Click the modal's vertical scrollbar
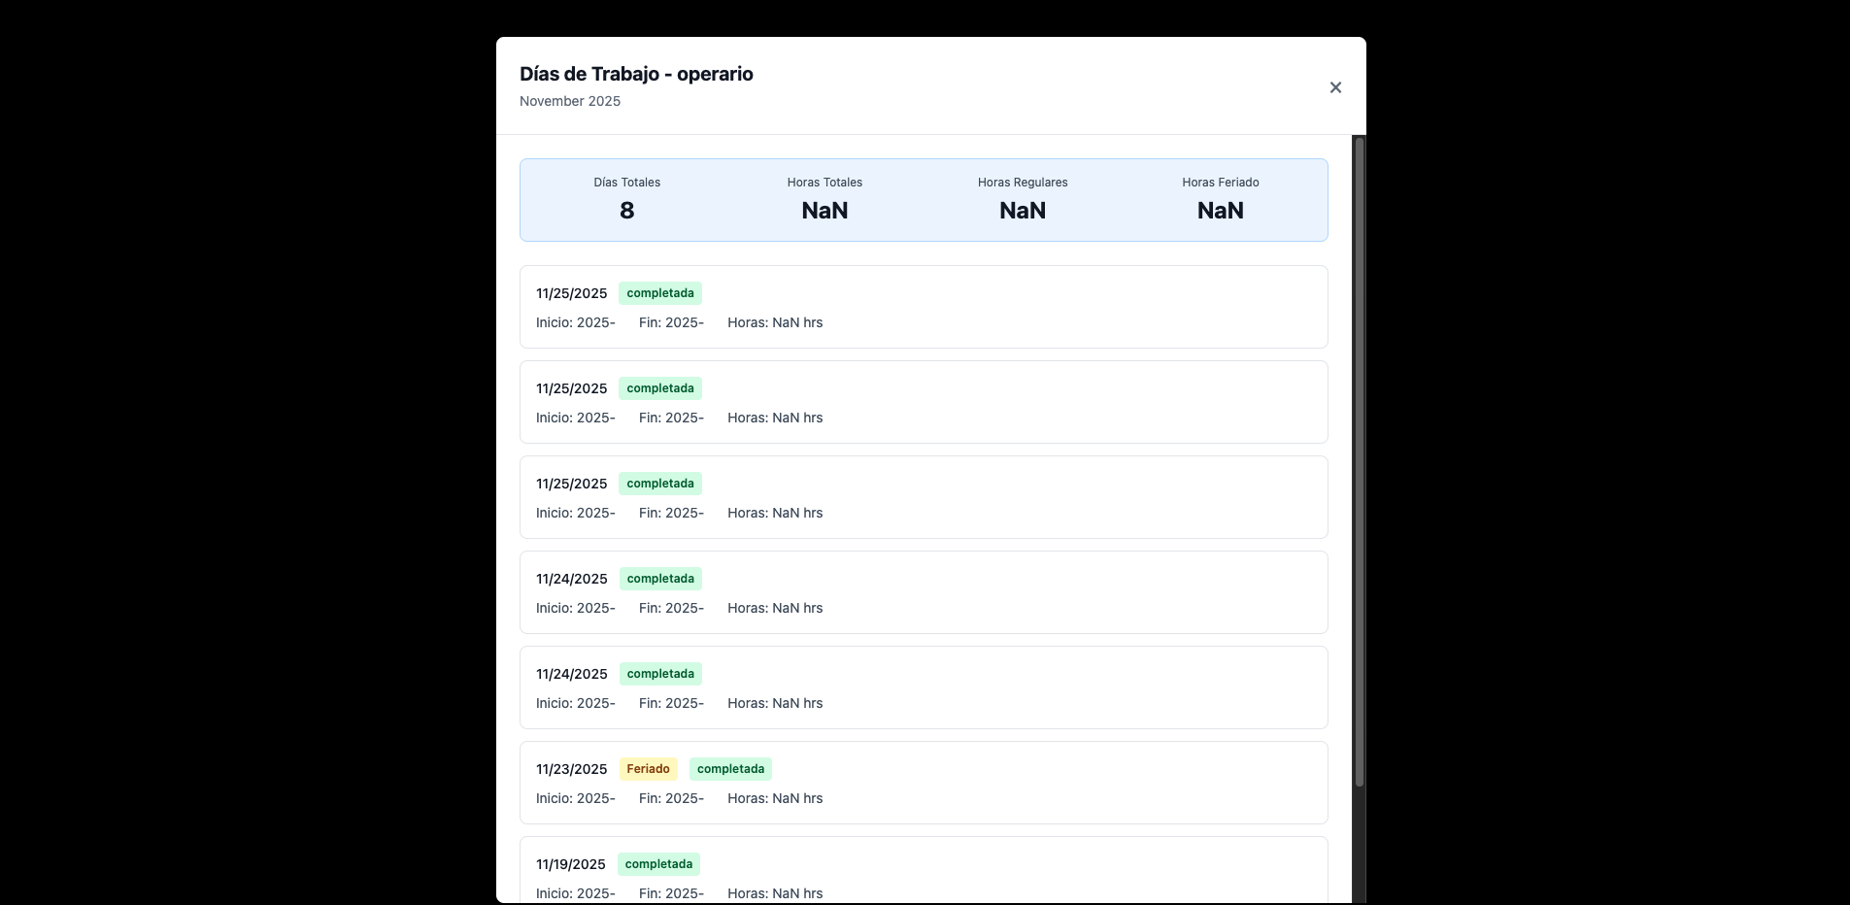Viewport: 1850px width, 905px height. point(1359,461)
